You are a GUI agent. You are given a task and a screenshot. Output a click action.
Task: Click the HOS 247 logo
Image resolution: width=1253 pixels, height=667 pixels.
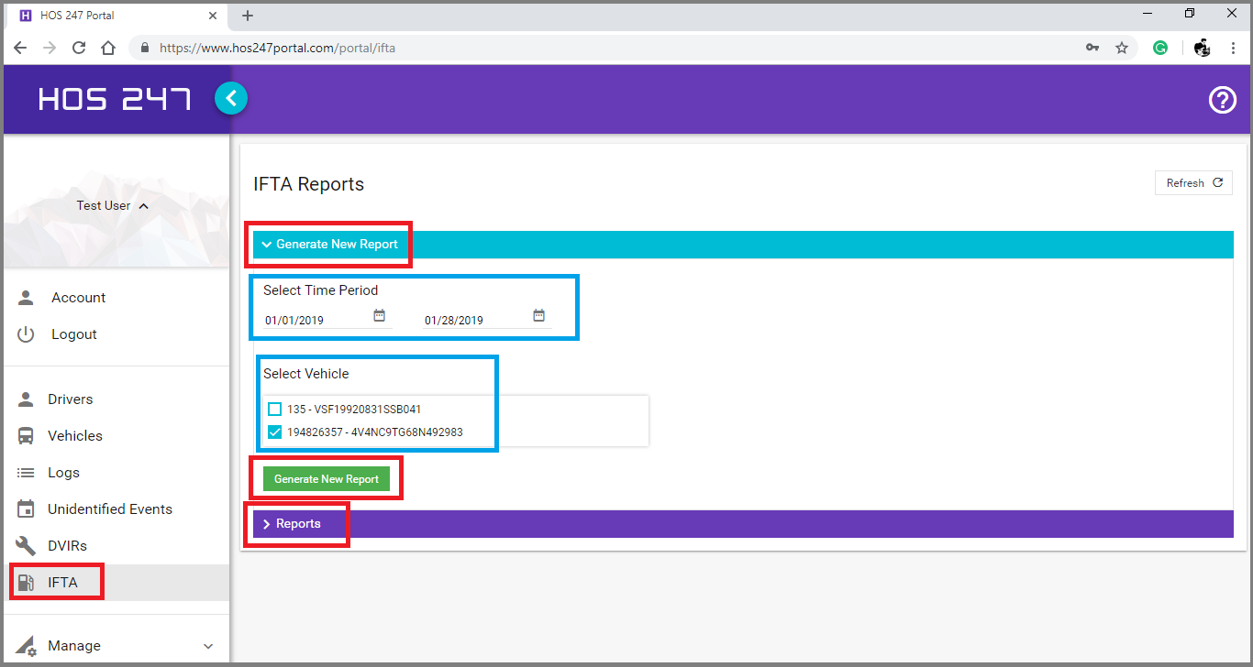pos(115,99)
